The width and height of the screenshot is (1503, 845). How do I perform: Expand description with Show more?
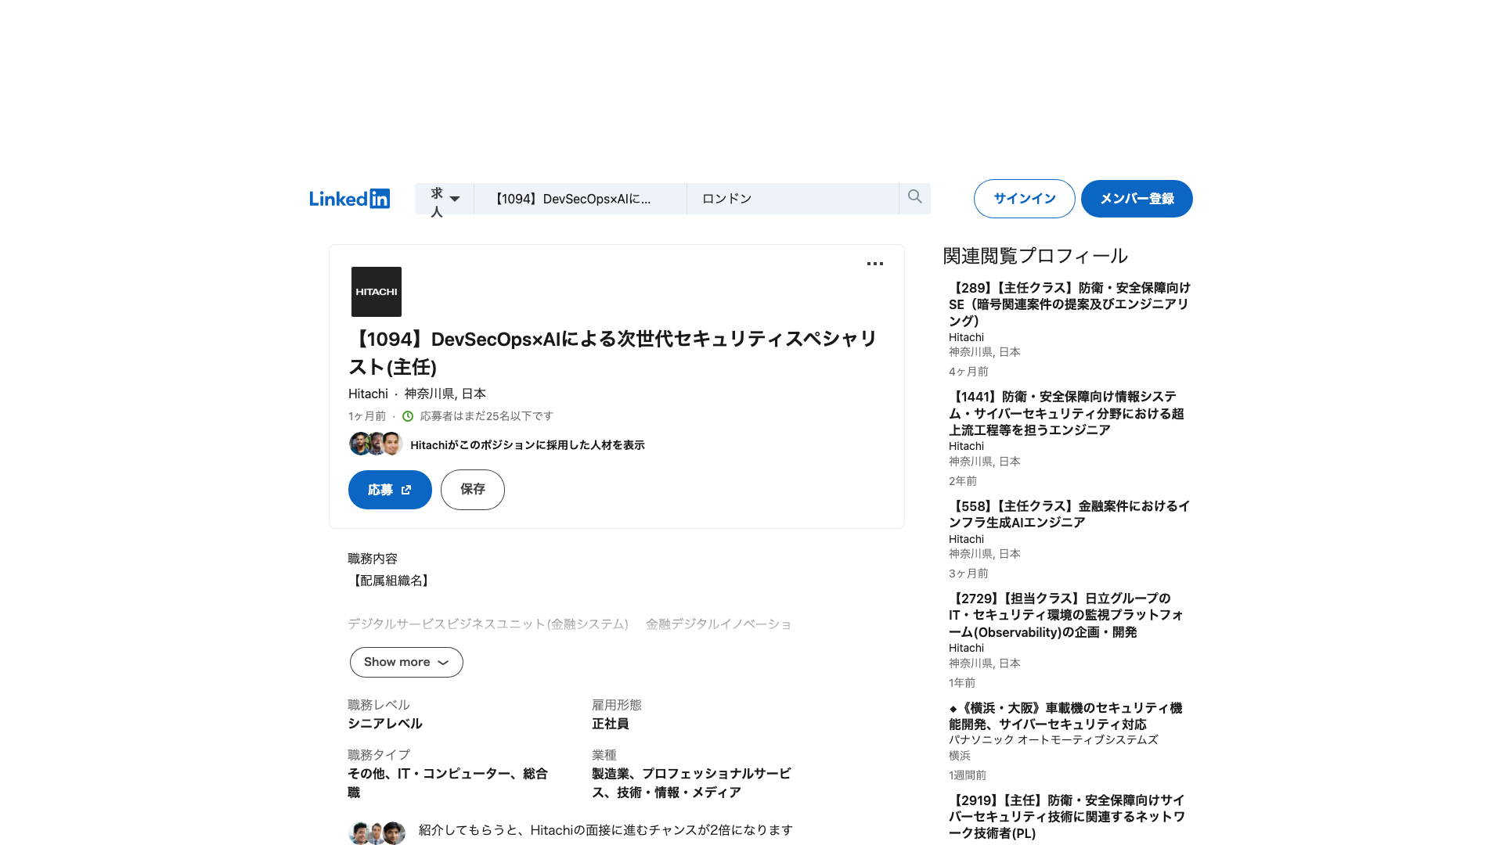coord(406,662)
